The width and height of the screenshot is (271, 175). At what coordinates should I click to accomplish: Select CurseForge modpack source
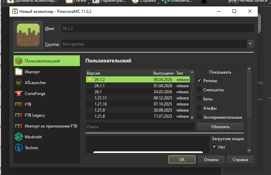[x=47, y=94]
